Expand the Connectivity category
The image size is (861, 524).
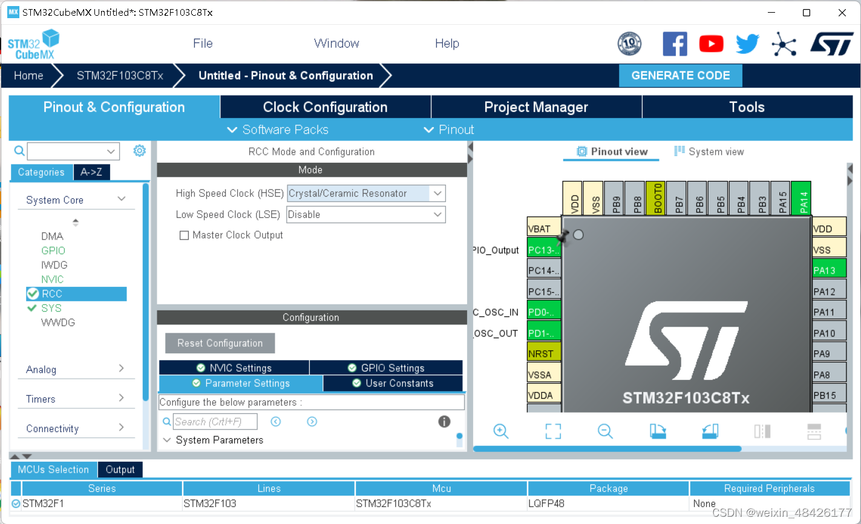122,427
